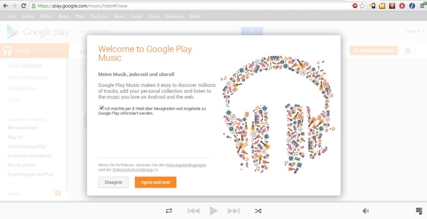
Task: Open the Datenschutzerklärung link
Action: coord(133,170)
